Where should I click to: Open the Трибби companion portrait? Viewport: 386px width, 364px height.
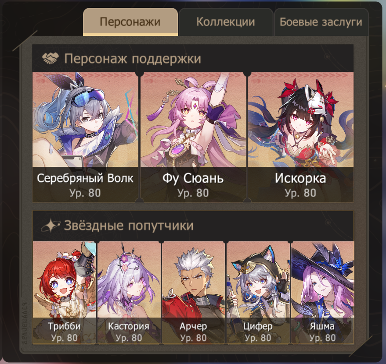(x=65, y=292)
